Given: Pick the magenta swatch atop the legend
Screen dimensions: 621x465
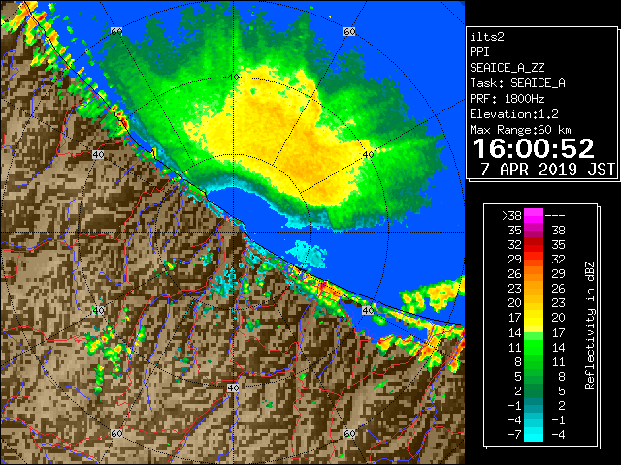Looking at the screenshot, I should coord(534,215).
